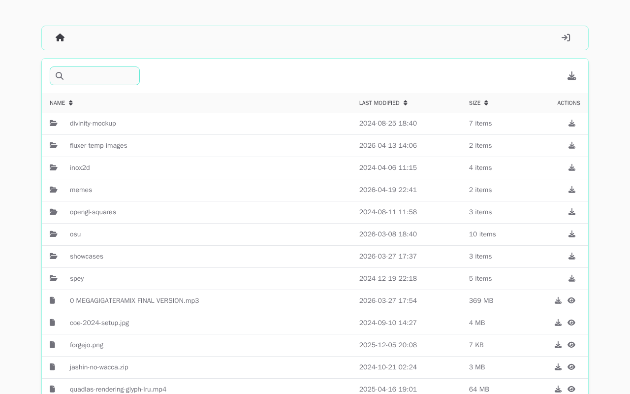Open the memes folder

coord(81,190)
